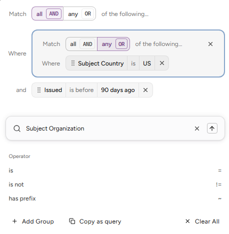The width and height of the screenshot is (229, 234).
Task: Choose the 'has prefix' operator
Action: 115,198
